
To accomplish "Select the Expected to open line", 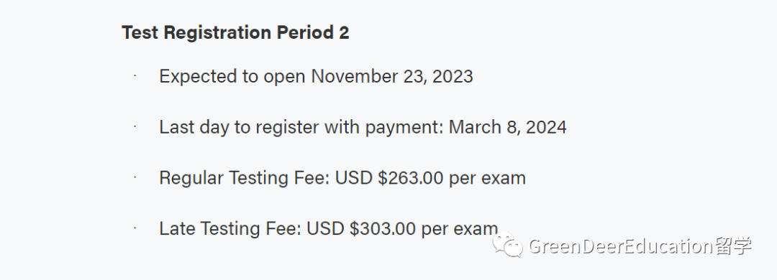I will tap(316, 77).
